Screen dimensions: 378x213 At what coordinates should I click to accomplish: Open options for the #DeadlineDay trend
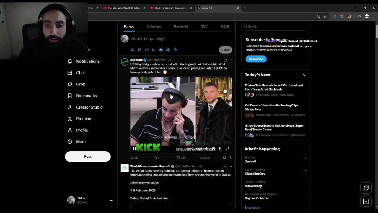coord(305,170)
